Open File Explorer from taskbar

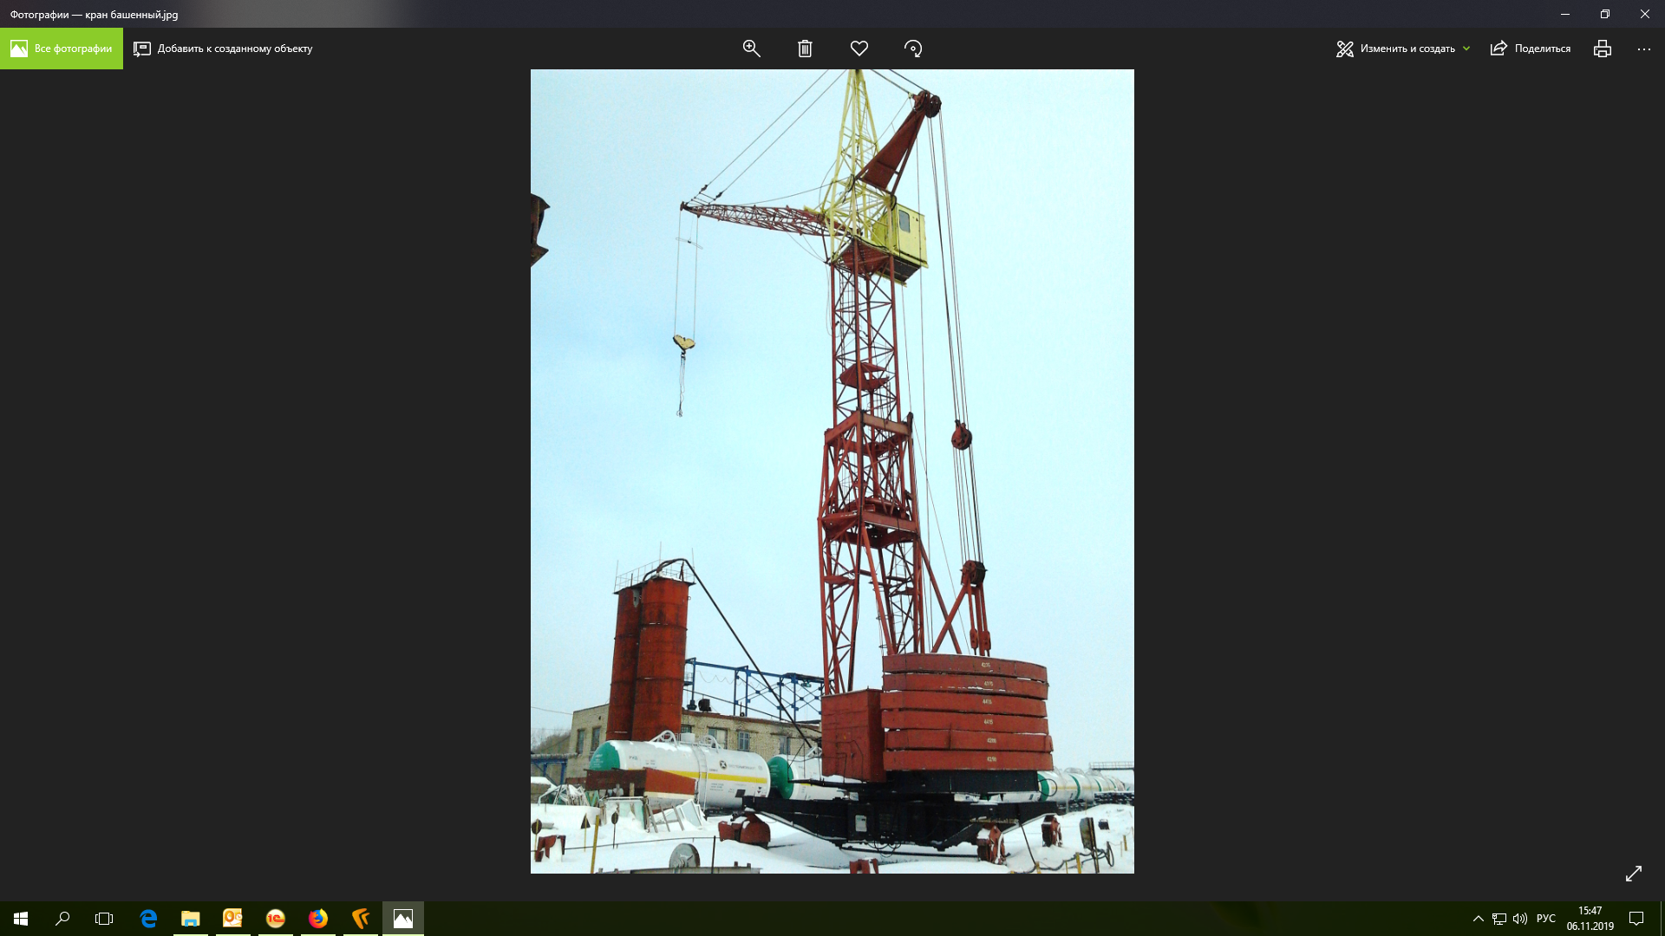[x=190, y=919]
